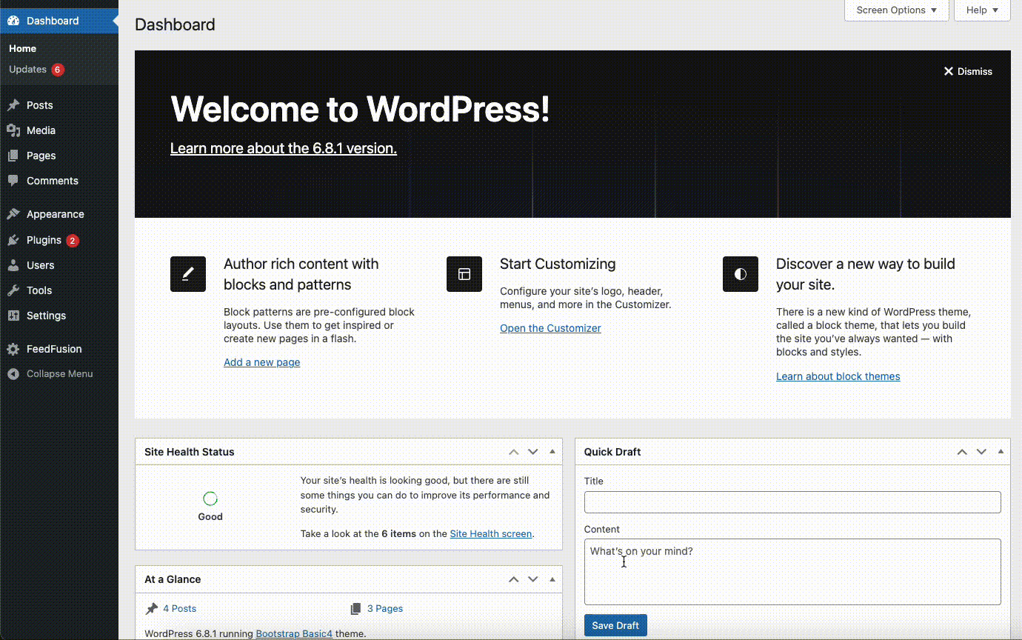Toggle the At a Glance panel
The width and height of the screenshot is (1022, 640).
click(x=552, y=579)
